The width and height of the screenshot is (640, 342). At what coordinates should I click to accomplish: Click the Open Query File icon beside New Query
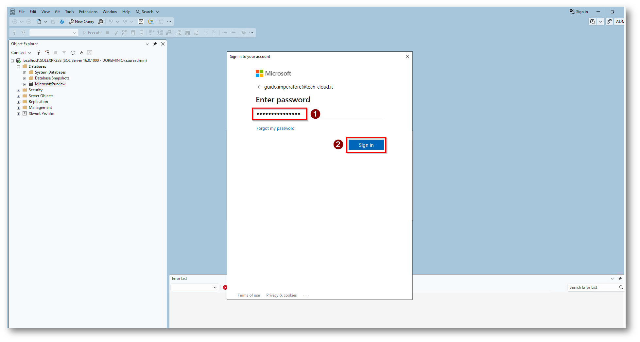click(101, 22)
